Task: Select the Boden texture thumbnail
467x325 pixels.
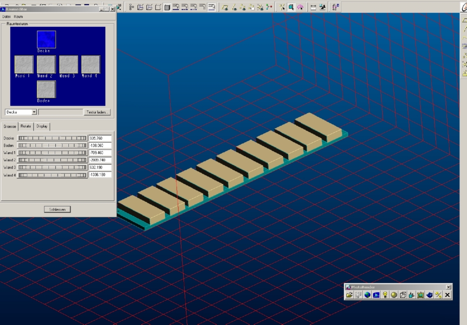Action: tap(46, 89)
